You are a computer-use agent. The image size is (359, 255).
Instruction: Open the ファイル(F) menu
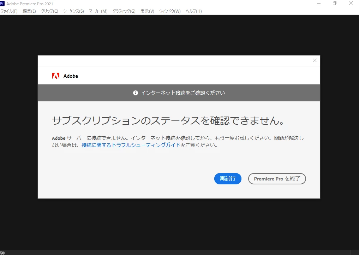coord(9,11)
